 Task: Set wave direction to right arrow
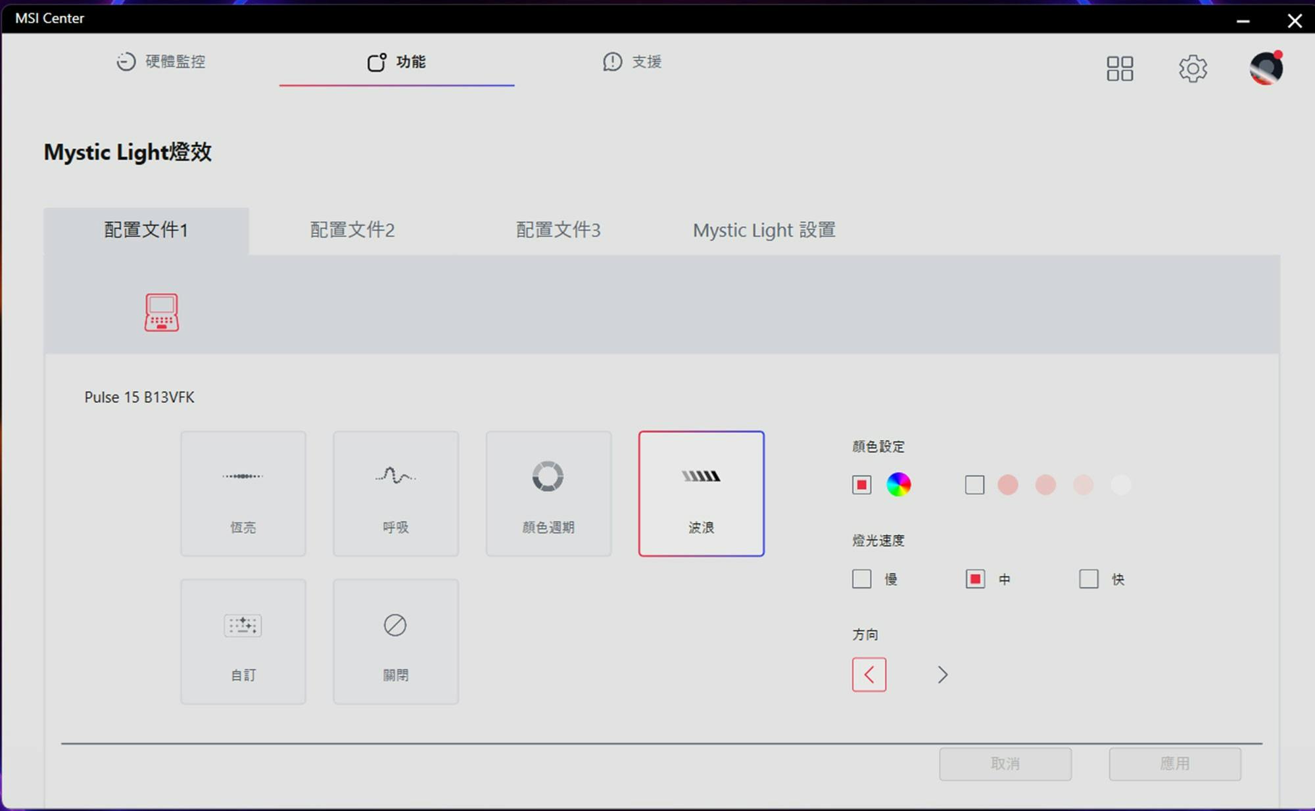943,674
